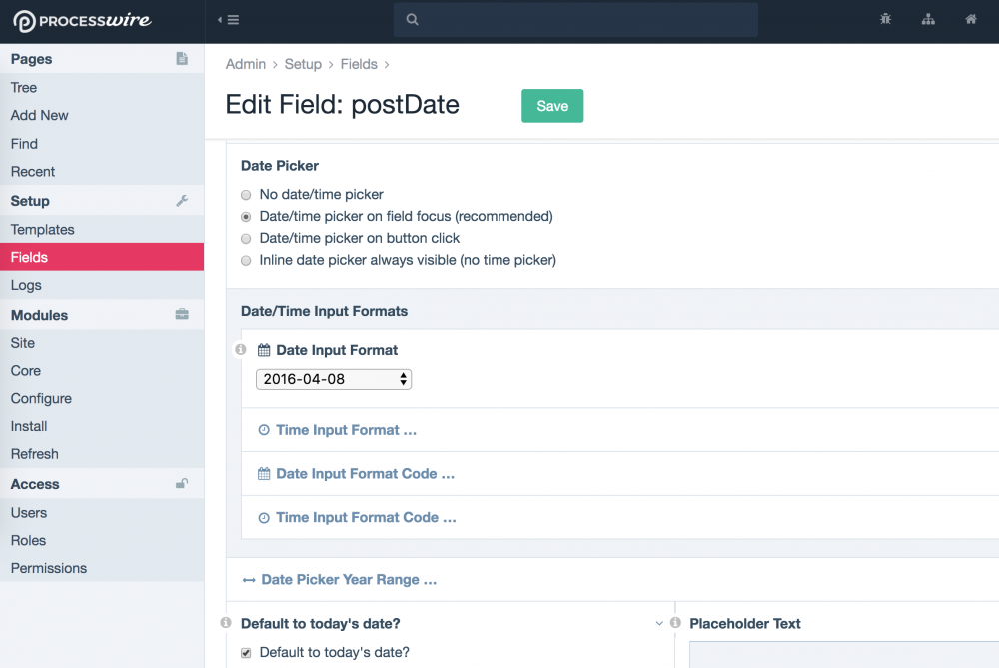Select No date/time picker option

coord(246,195)
